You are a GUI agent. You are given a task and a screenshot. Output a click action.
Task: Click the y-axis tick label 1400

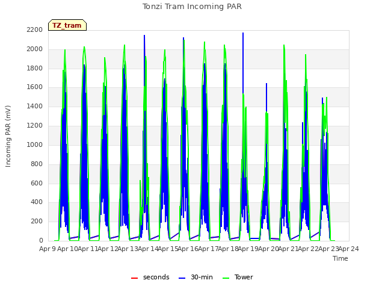[35, 106]
